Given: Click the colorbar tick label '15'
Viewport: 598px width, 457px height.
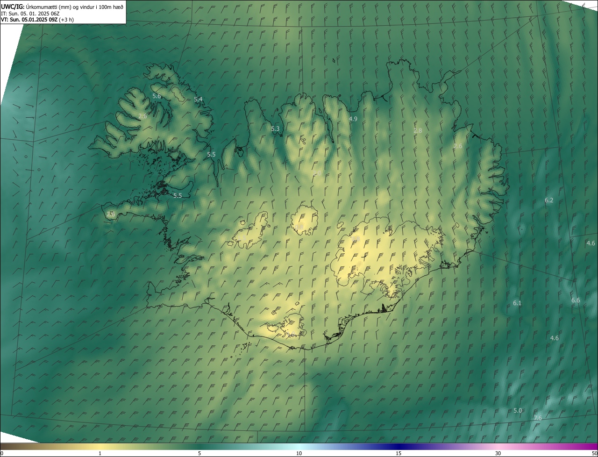Looking at the screenshot, I should coord(399,453).
